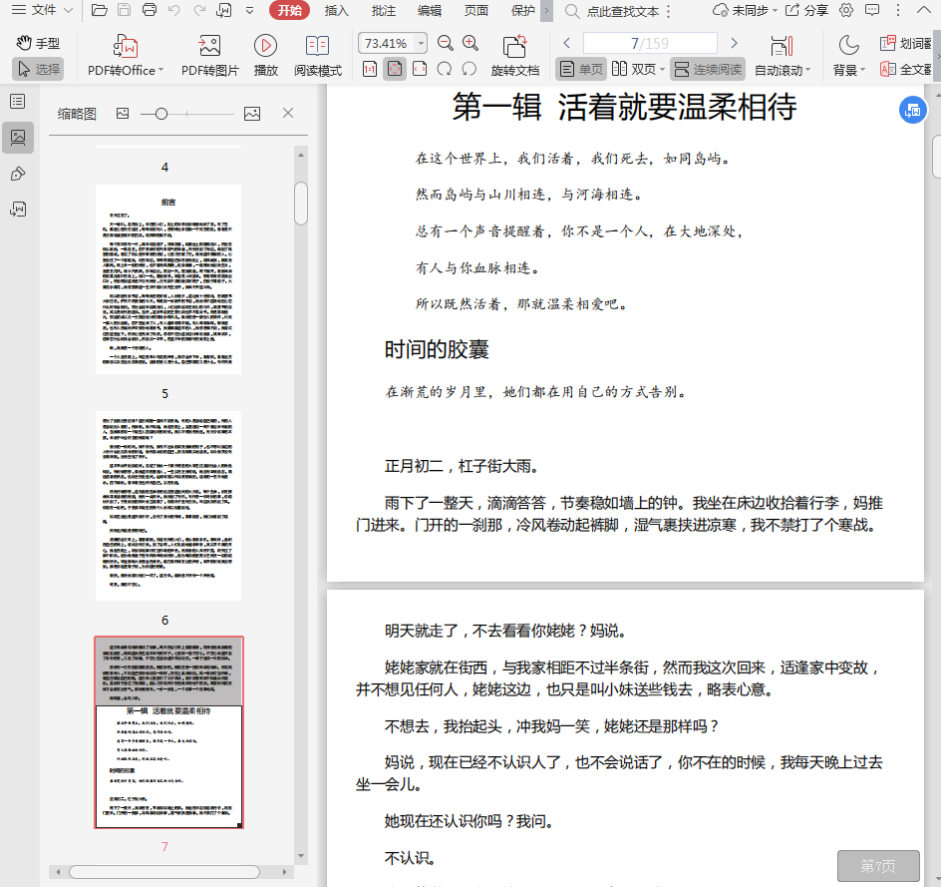
Task: Open the vertical dots more menu at top right
Action: point(898,10)
